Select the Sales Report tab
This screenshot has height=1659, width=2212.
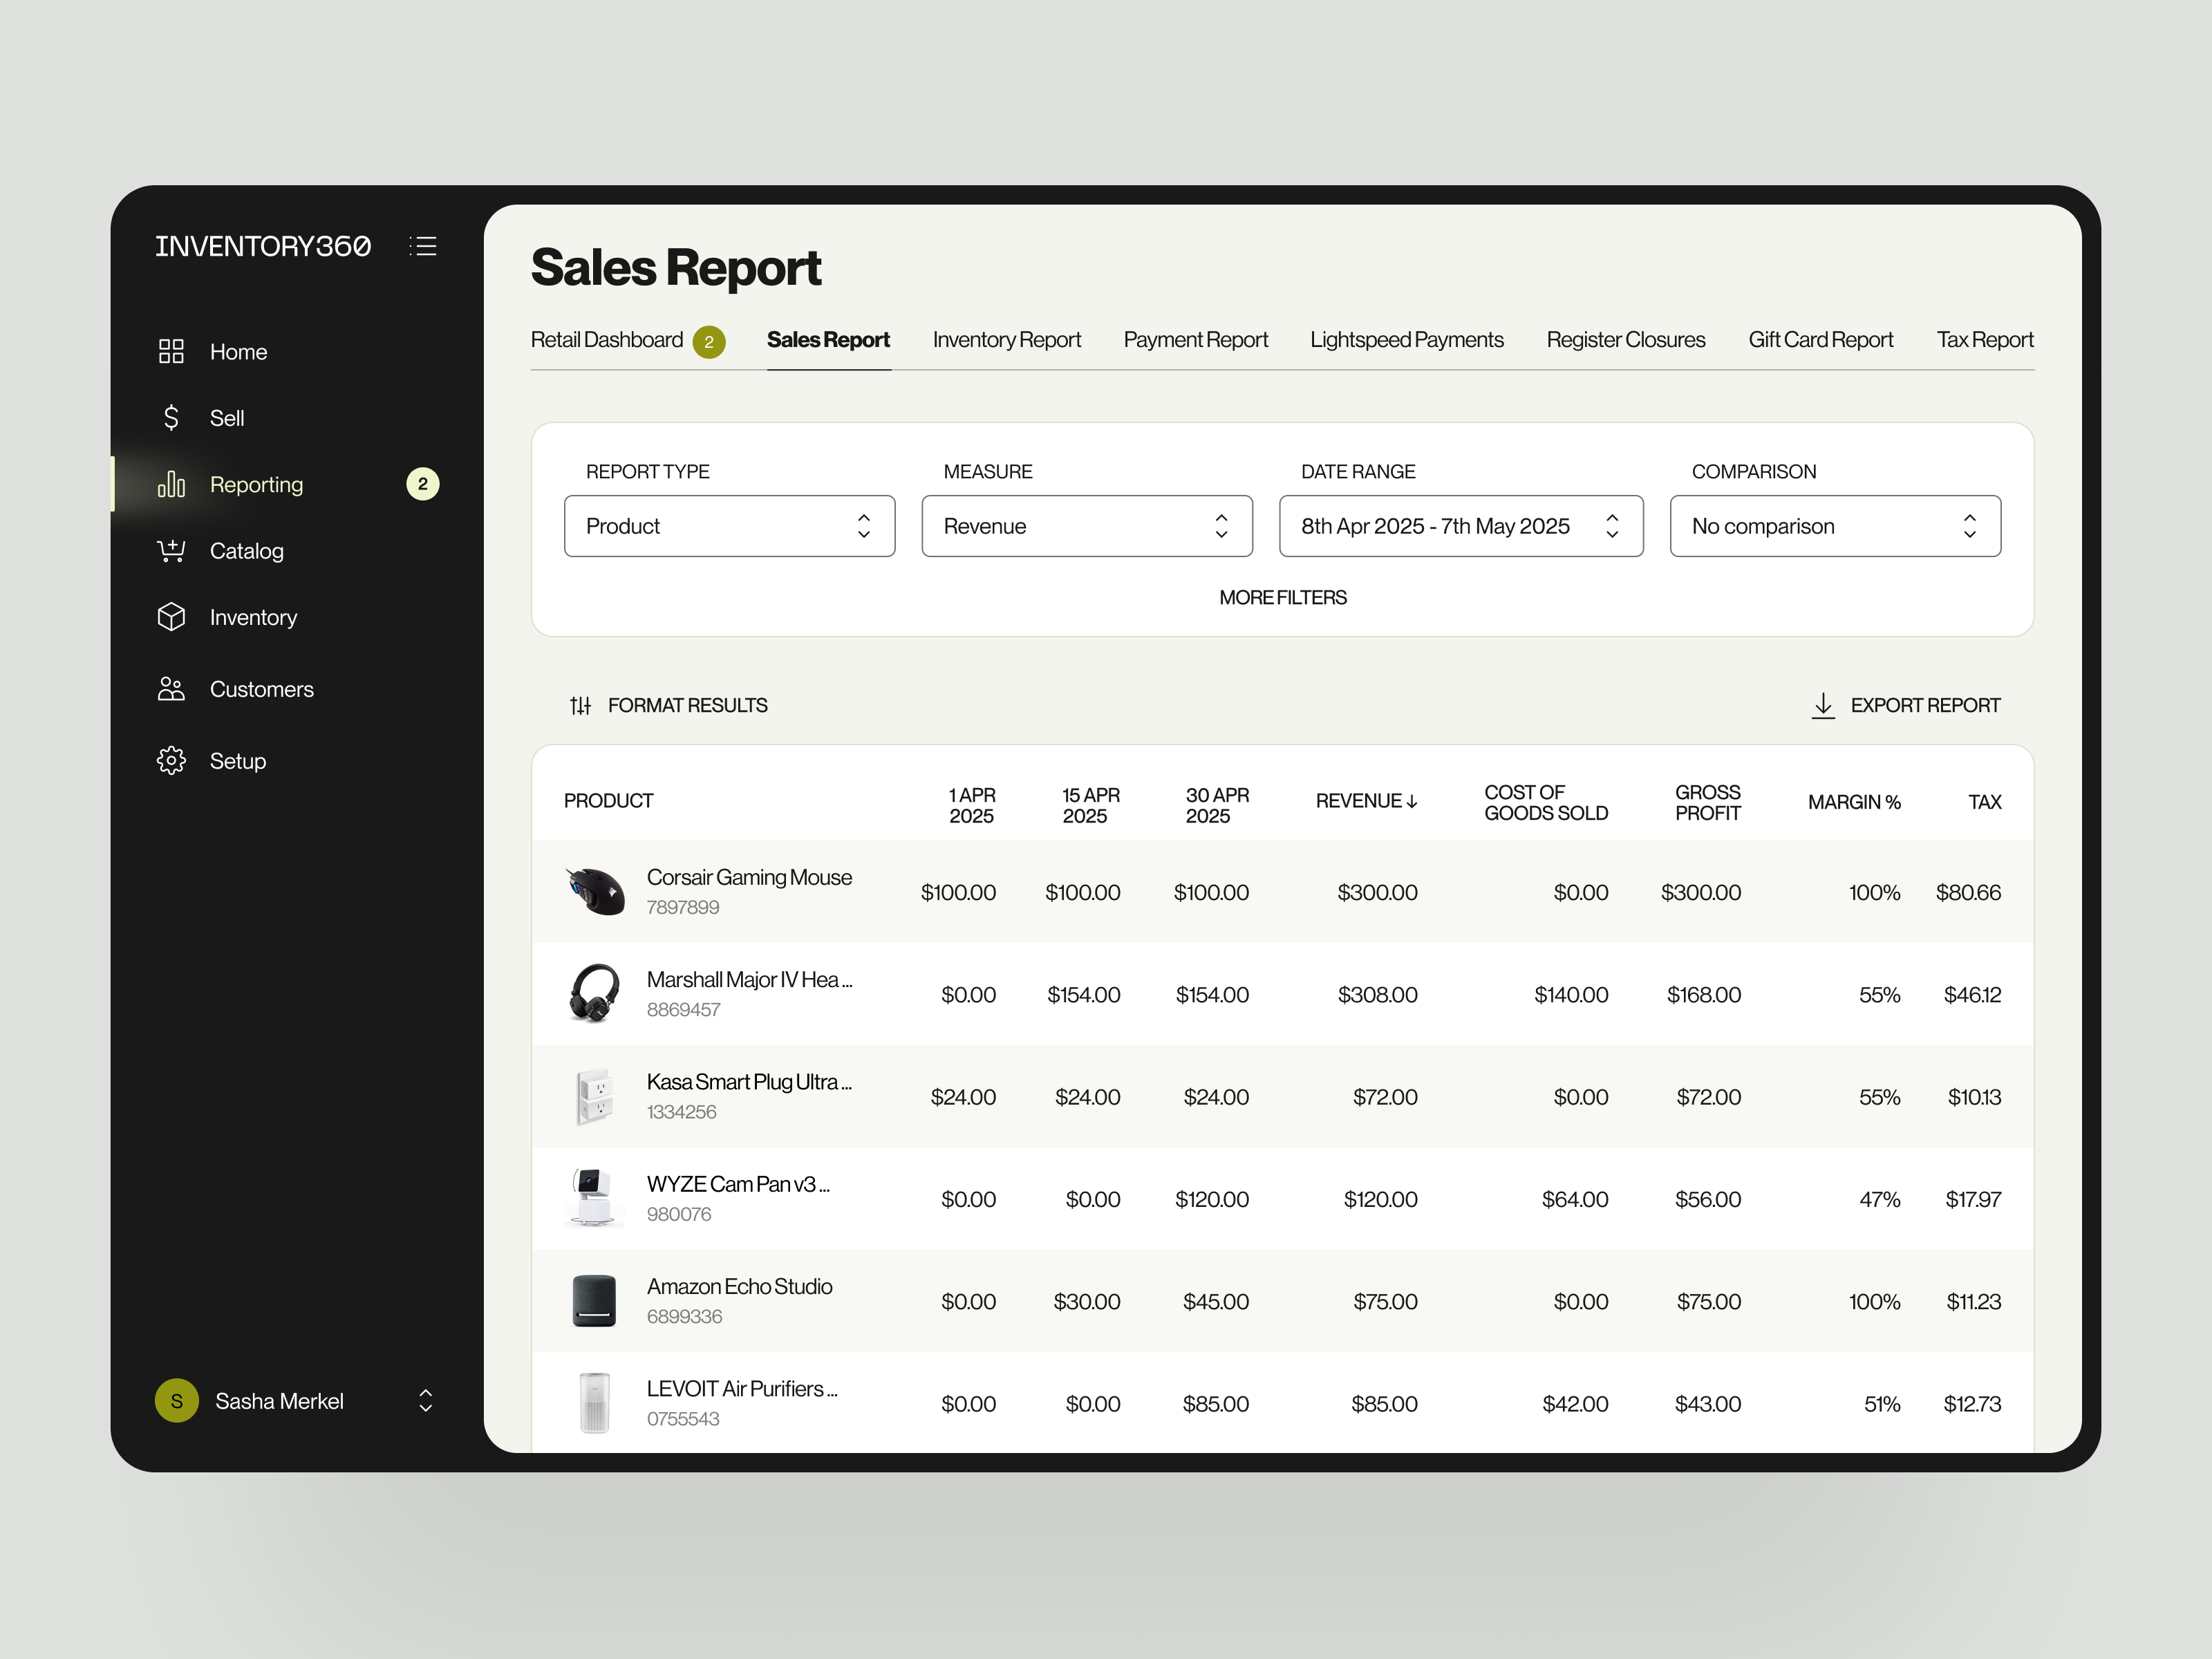coord(828,340)
